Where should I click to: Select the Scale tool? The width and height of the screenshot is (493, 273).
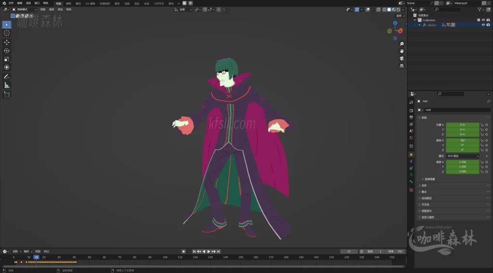7,59
